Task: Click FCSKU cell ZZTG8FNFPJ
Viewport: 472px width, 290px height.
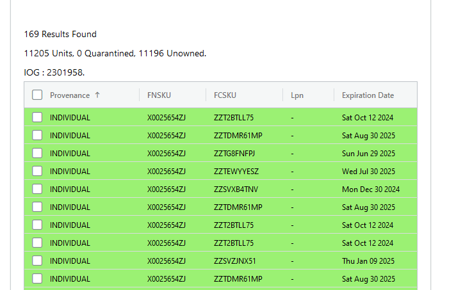Action: tap(234, 154)
